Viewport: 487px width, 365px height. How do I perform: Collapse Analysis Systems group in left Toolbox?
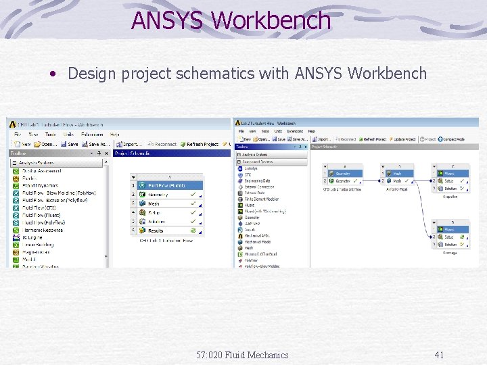point(14,163)
